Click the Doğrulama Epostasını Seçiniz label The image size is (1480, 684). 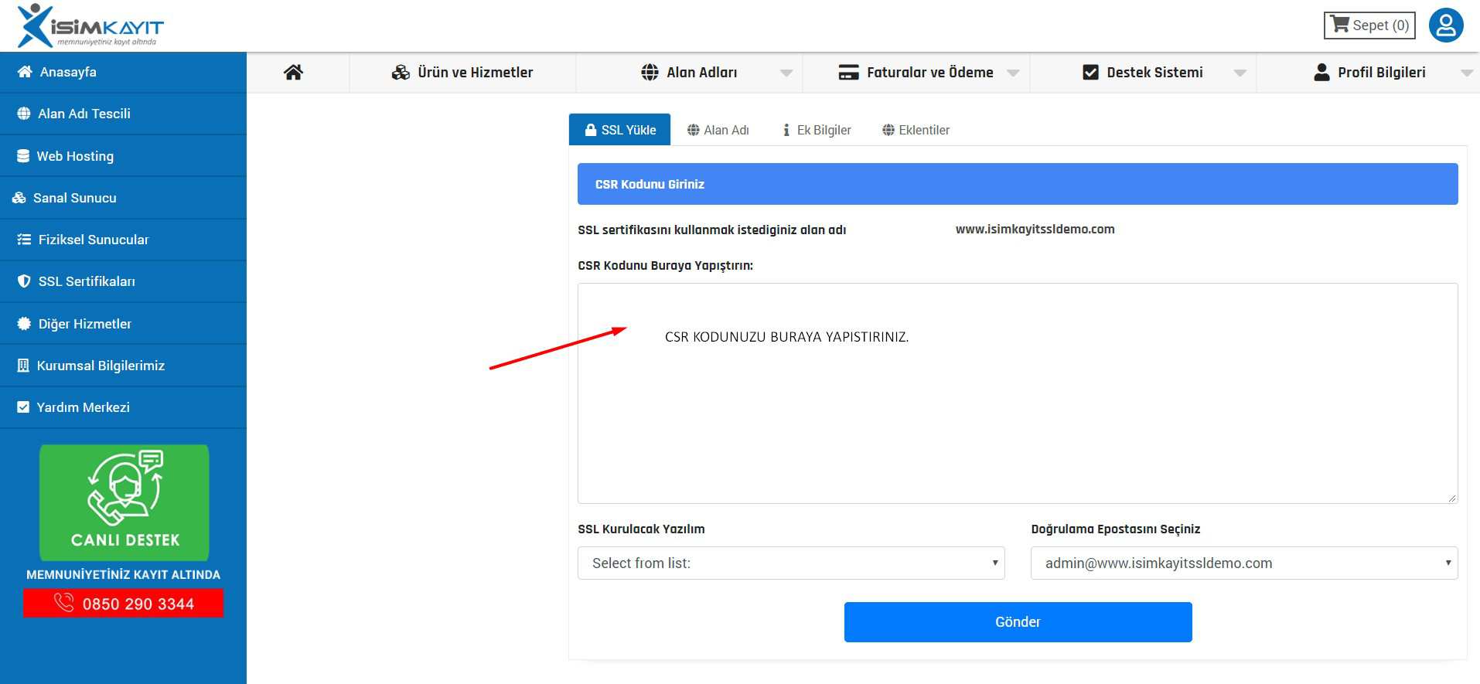(1115, 529)
